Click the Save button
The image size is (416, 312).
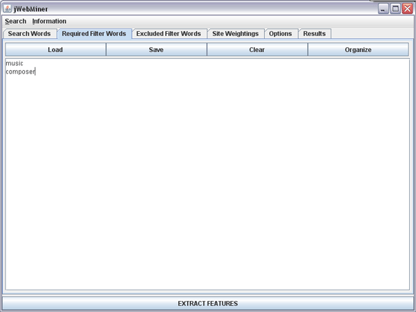(156, 50)
